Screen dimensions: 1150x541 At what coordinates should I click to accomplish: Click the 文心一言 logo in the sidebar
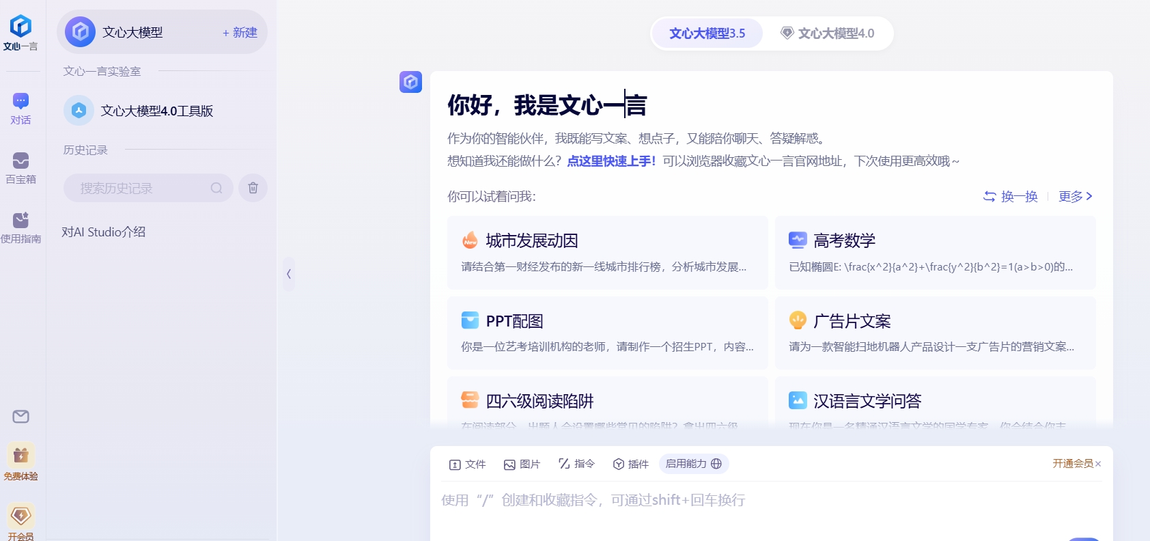pyautogui.click(x=20, y=33)
